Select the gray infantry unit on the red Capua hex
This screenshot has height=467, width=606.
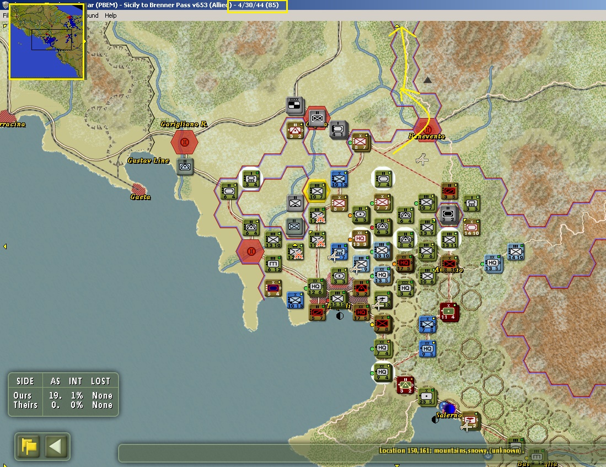click(x=317, y=117)
